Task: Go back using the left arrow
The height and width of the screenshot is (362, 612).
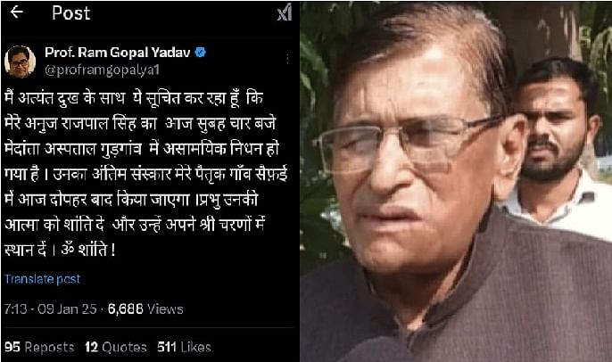Action: click(x=16, y=12)
